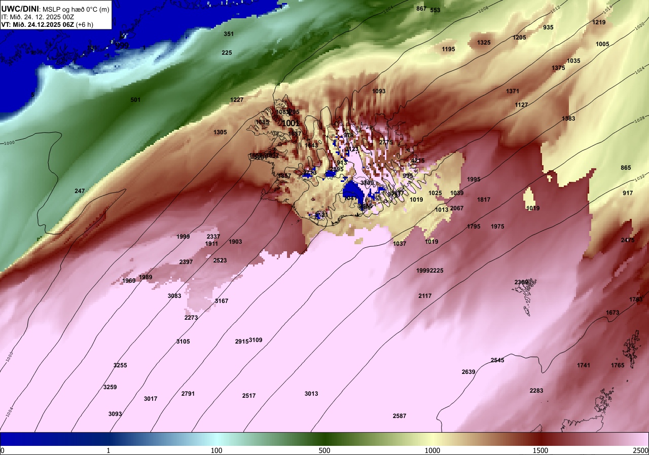The width and height of the screenshot is (649, 455).
Task: Click the 2397 height value
Action: tap(186, 262)
